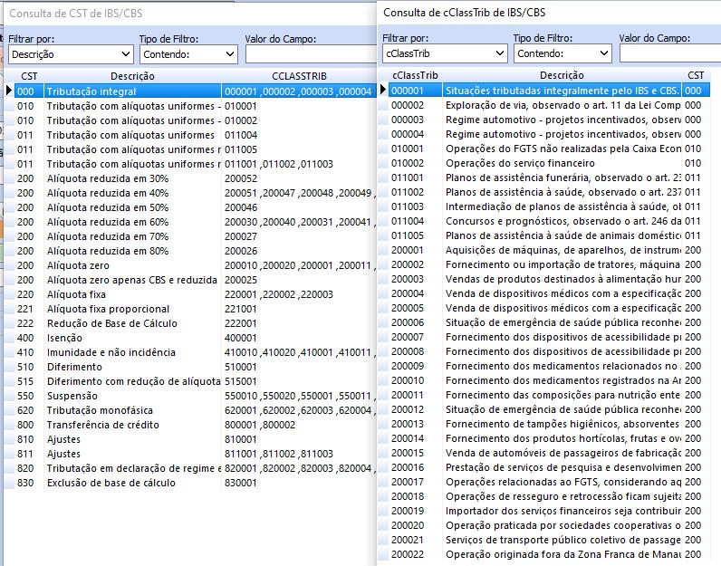This screenshot has height=566, width=721.
Task: Click the left window's Valor do Campo field
Action: [x=308, y=54]
